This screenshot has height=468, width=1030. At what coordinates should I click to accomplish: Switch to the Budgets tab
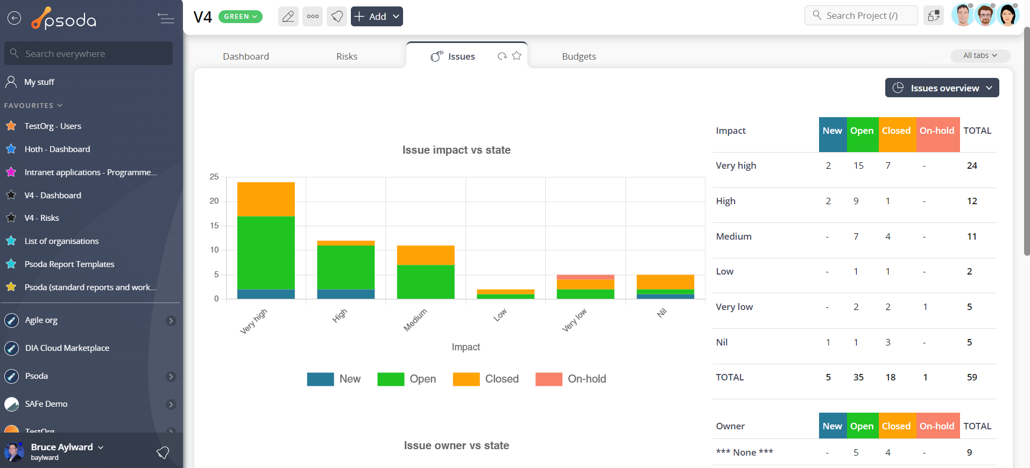point(579,56)
